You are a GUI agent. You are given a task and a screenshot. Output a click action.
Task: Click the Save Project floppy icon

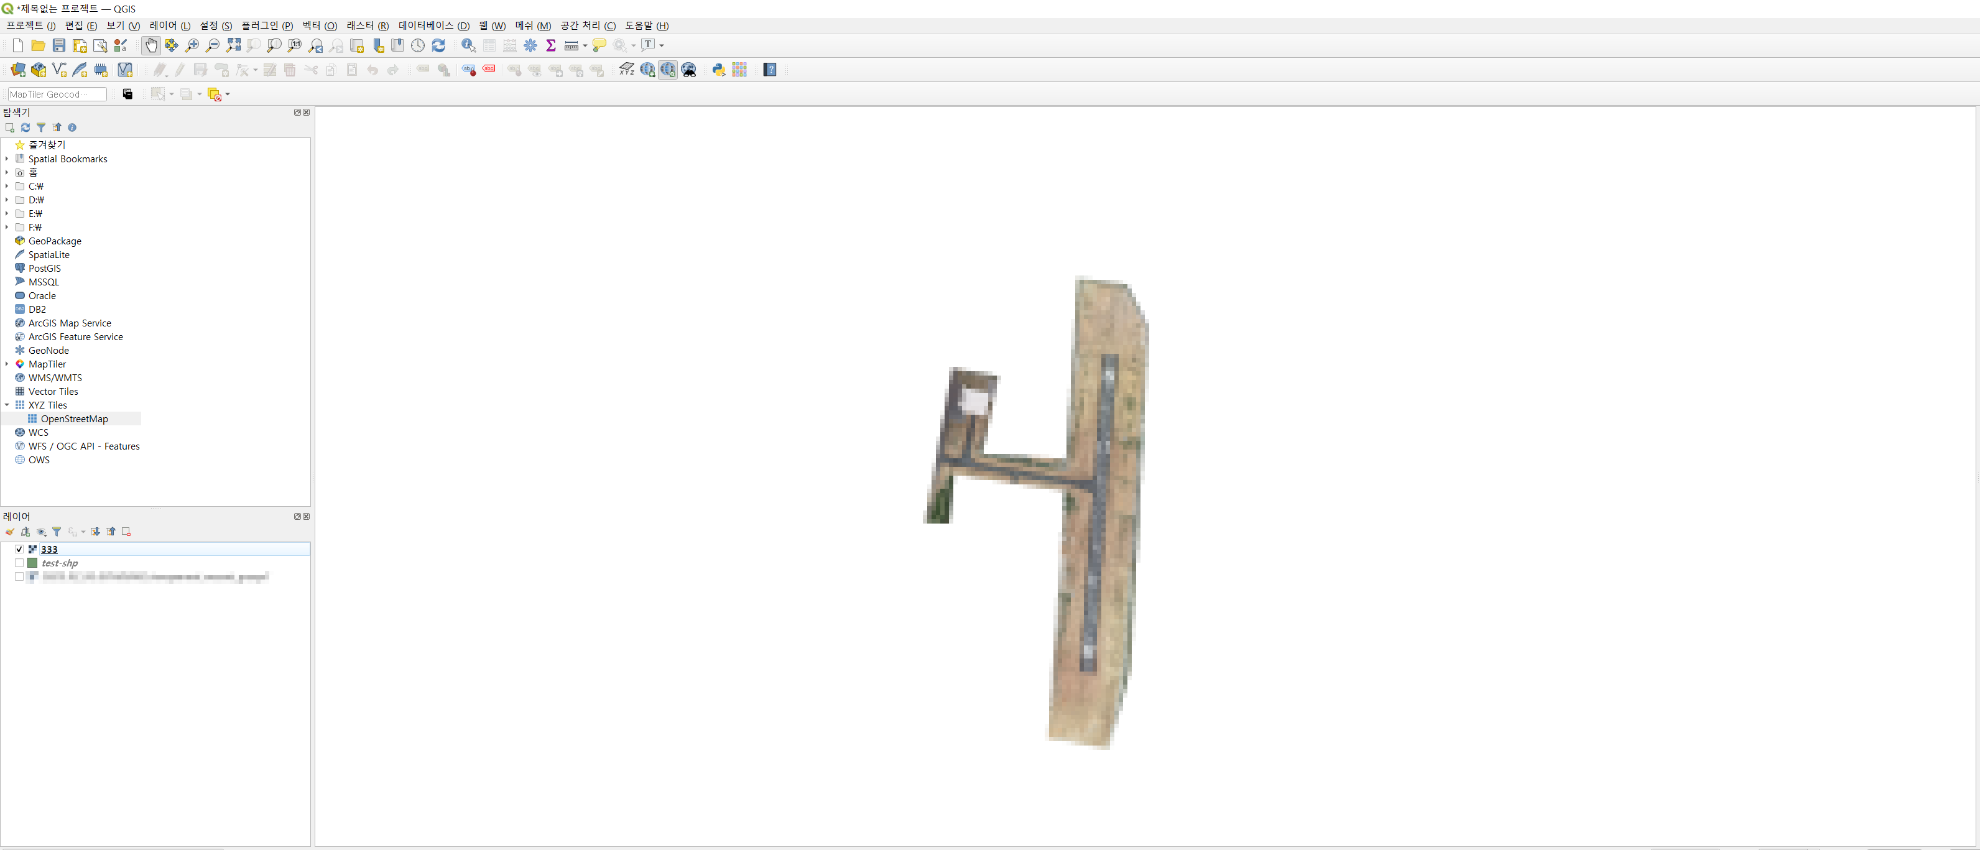(58, 45)
